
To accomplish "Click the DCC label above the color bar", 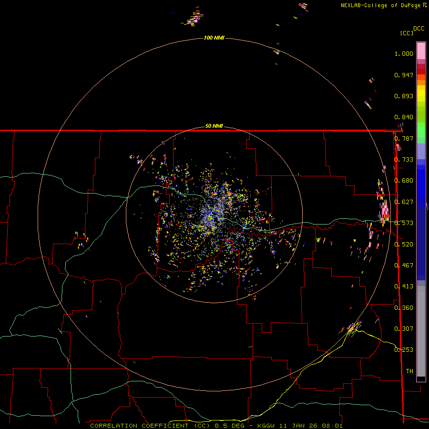I will (419, 29).
